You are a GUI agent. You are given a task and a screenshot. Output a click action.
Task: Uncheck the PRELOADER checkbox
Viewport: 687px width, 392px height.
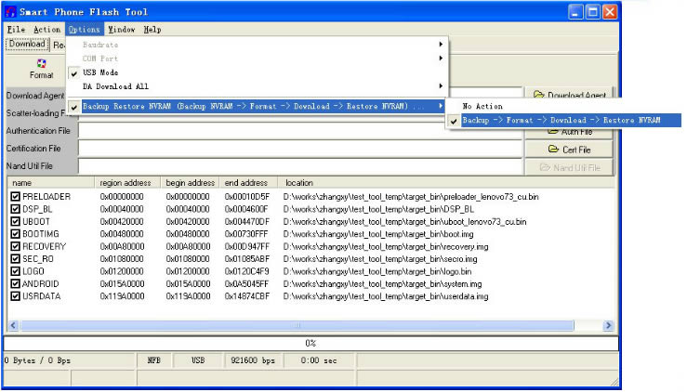click(x=15, y=197)
